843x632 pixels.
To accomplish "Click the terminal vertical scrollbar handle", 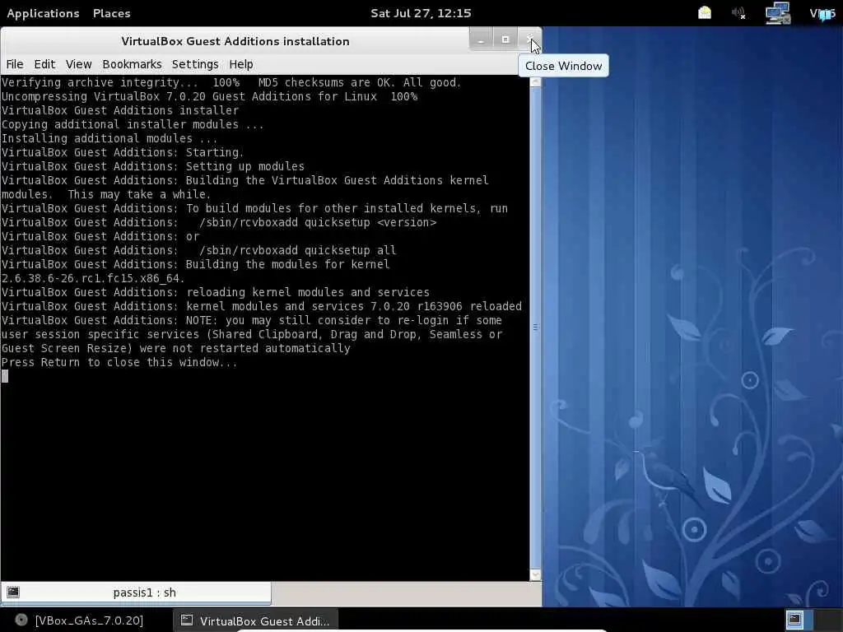I will tap(535, 327).
